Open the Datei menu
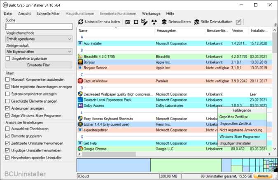 (8, 14)
